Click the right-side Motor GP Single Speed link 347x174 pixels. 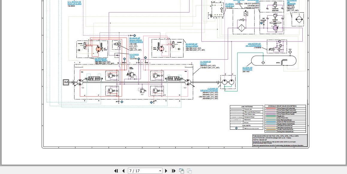point(192,45)
